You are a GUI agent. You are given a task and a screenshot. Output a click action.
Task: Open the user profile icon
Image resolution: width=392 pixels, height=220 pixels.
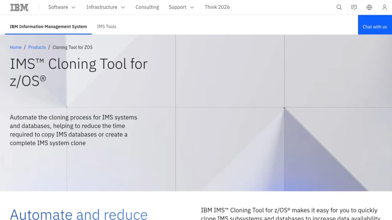(384, 7)
